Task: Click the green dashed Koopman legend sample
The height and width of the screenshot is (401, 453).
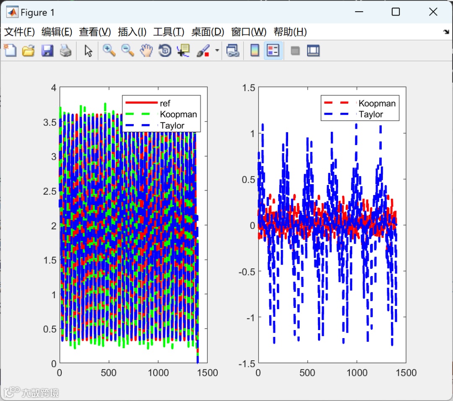Action: pos(141,114)
